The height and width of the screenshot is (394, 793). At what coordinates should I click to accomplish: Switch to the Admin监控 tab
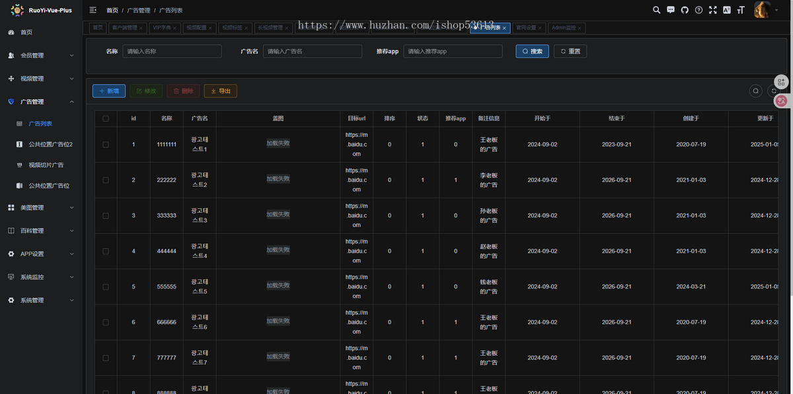point(566,28)
